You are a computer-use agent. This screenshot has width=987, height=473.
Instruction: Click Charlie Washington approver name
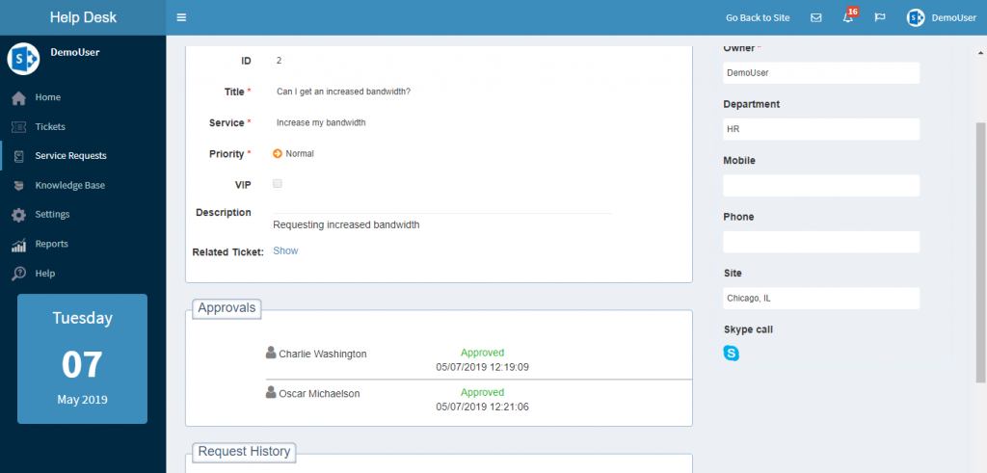322,355
